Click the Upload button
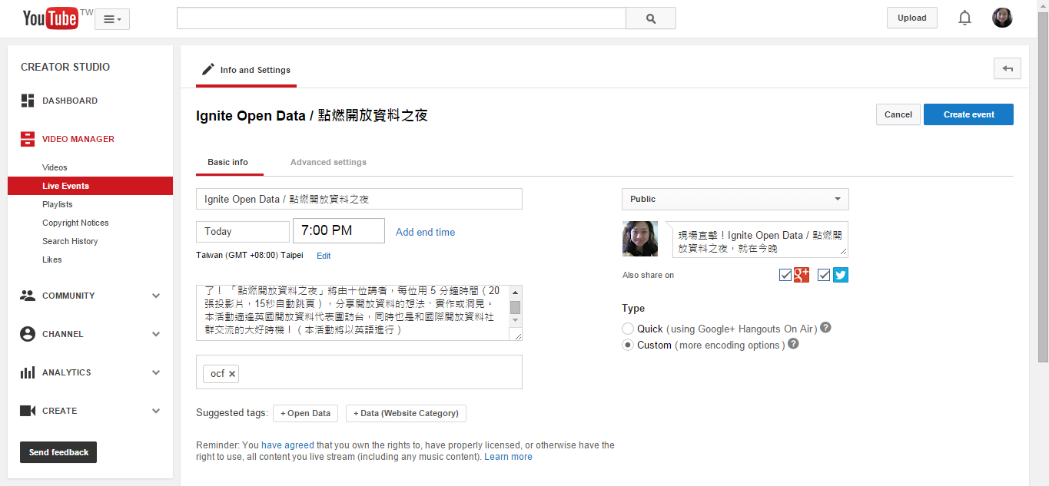The image size is (1049, 486). click(x=912, y=18)
